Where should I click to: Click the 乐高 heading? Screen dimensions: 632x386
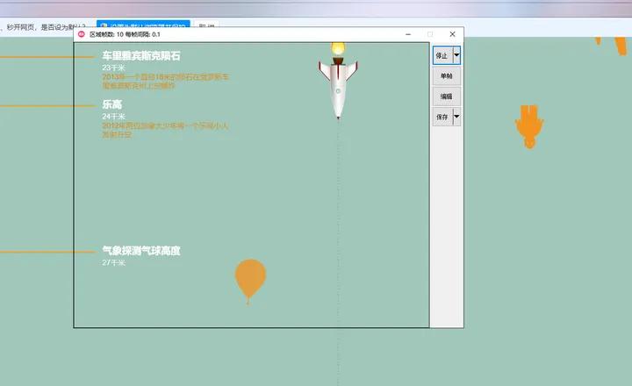click(x=112, y=104)
